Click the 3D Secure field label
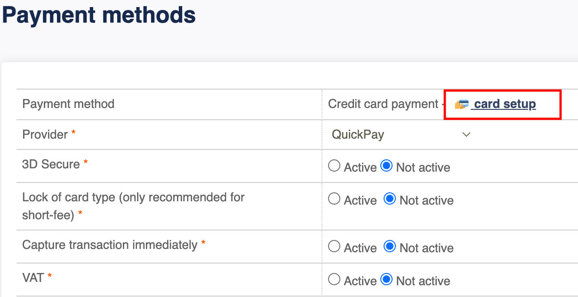The width and height of the screenshot is (578, 297). 55,164
